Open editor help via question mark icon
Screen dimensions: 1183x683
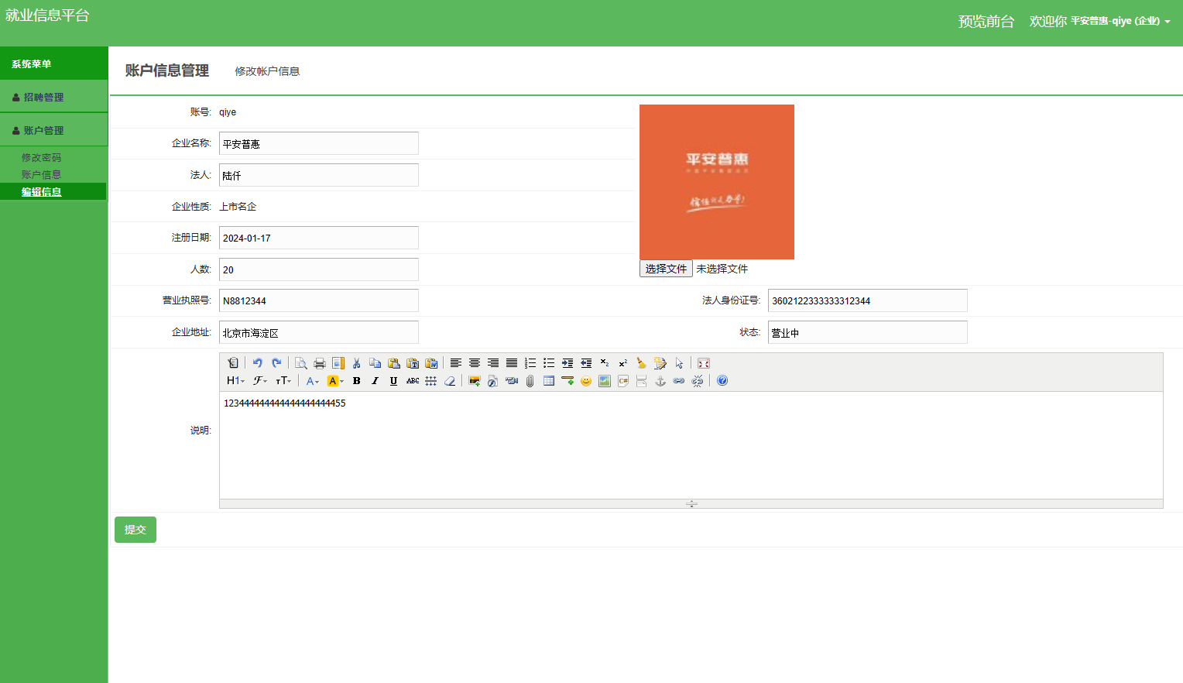pos(722,381)
